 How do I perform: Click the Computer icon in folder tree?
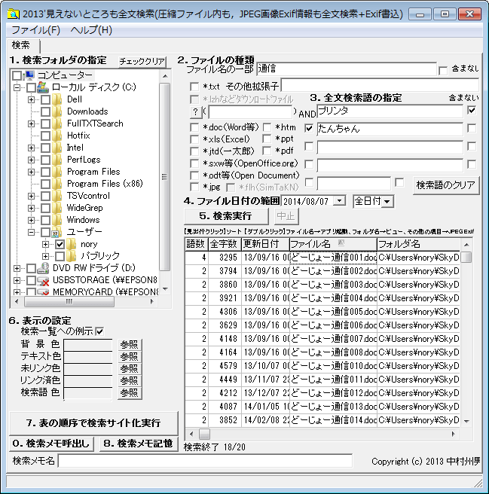point(30,75)
